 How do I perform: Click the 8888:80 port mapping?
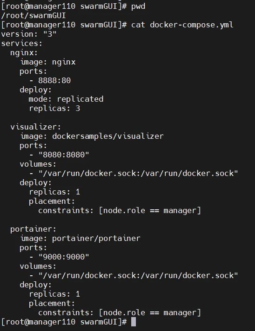(x=54, y=80)
